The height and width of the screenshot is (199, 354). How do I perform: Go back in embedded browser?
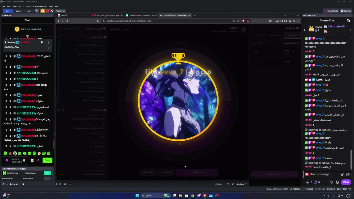[x=58, y=21]
